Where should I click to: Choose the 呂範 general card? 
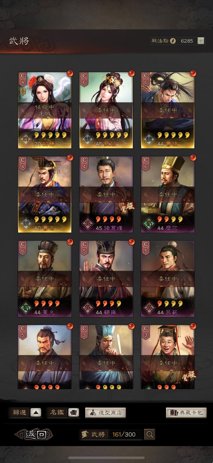tap(168, 279)
